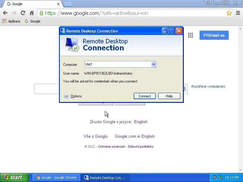Click the username WIN-BP8YI362L8O\Administrator text

108,73
